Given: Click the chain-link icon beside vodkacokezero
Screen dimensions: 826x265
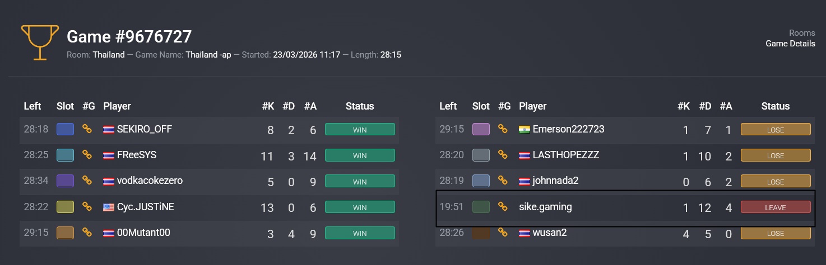Looking at the screenshot, I should pos(87,181).
